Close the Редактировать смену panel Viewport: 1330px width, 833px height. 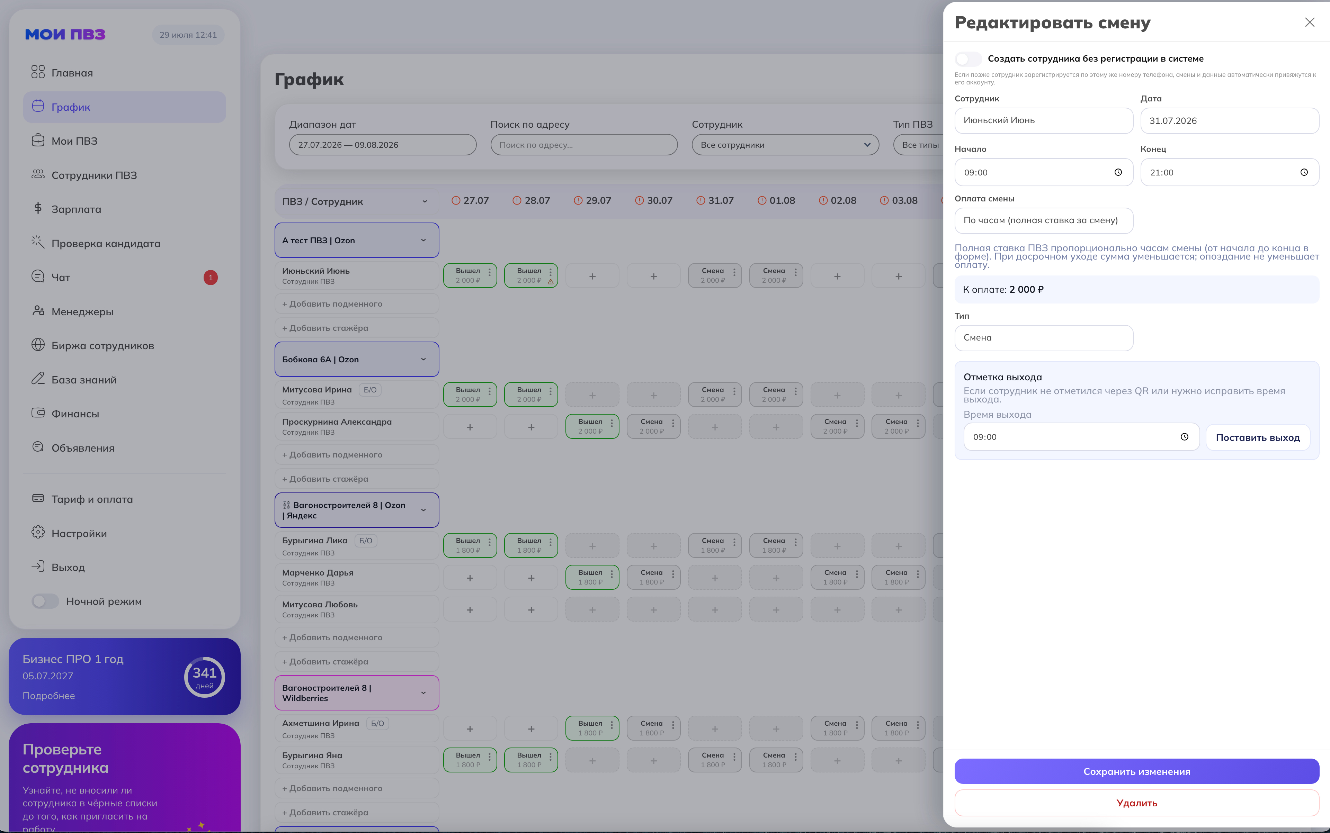click(1310, 22)
